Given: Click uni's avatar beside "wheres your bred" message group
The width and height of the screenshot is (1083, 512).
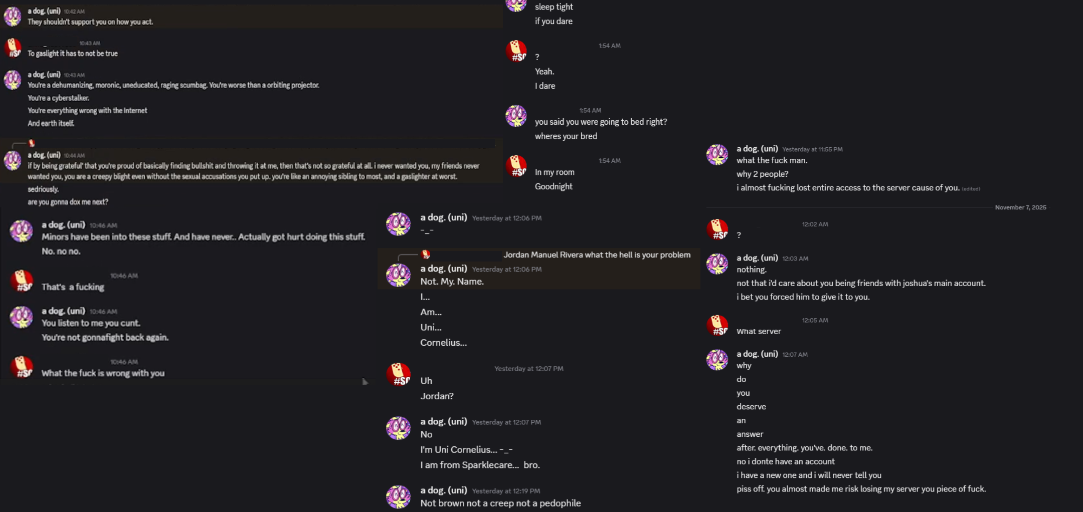Looking at the screenshot, I should click(x=516, y=116).
